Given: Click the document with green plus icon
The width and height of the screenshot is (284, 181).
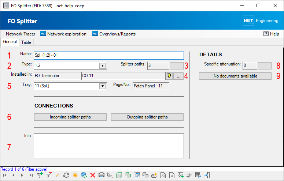Looking at the screenshot, I should click(181, 175).
